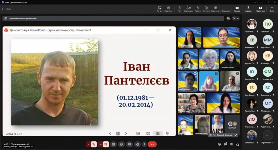Select Людмила Лієнко video thumbnail
Screen dimensions: 278x150
[230, 59]
